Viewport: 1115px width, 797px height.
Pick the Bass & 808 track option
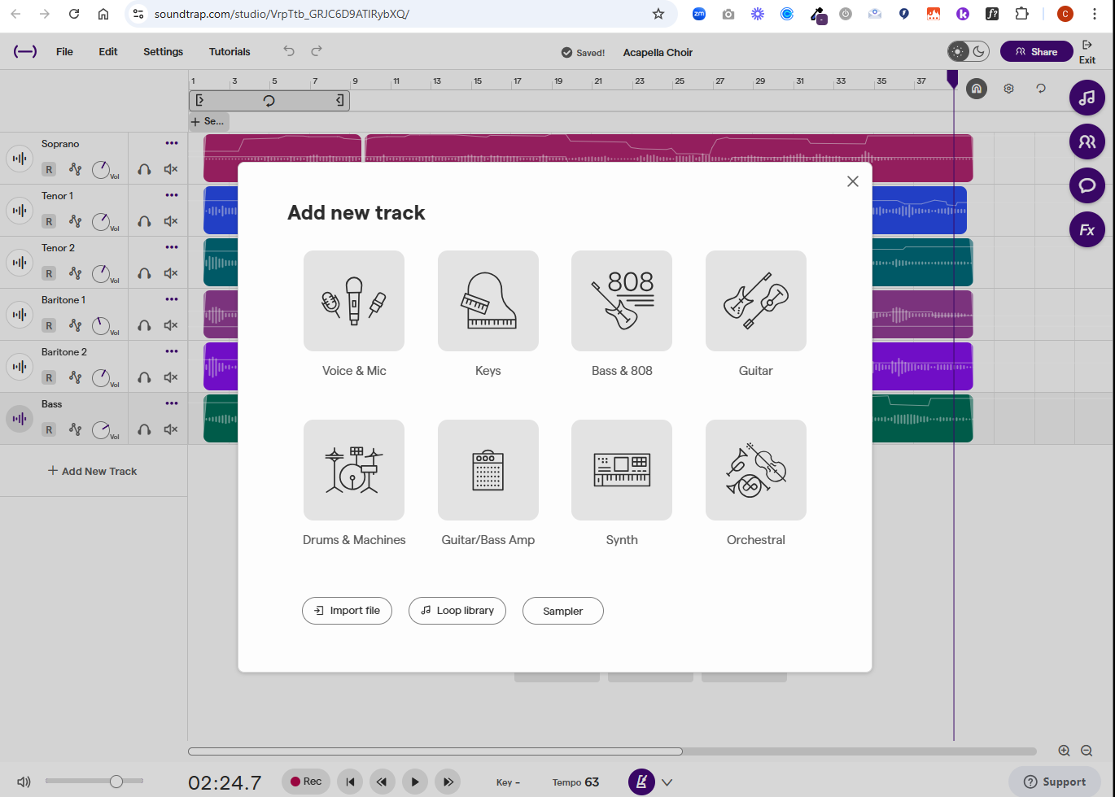tap(622, 301)
